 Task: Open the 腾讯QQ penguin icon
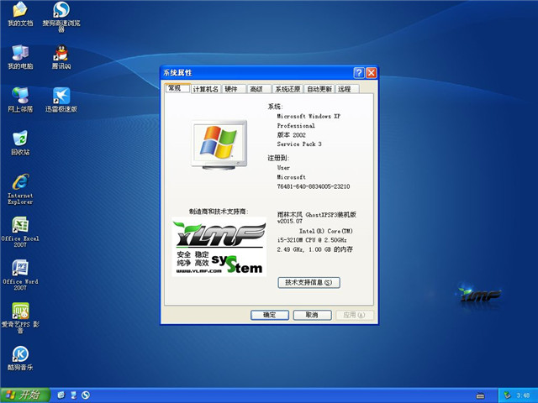coord(61,57)
